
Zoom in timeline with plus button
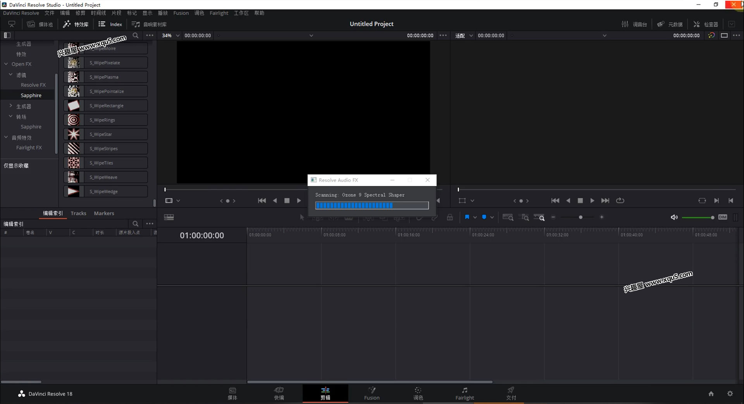point(602,217)
